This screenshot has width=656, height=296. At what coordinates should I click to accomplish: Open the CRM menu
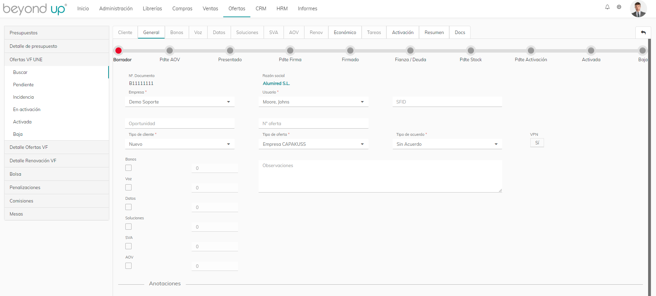point(261,9)
